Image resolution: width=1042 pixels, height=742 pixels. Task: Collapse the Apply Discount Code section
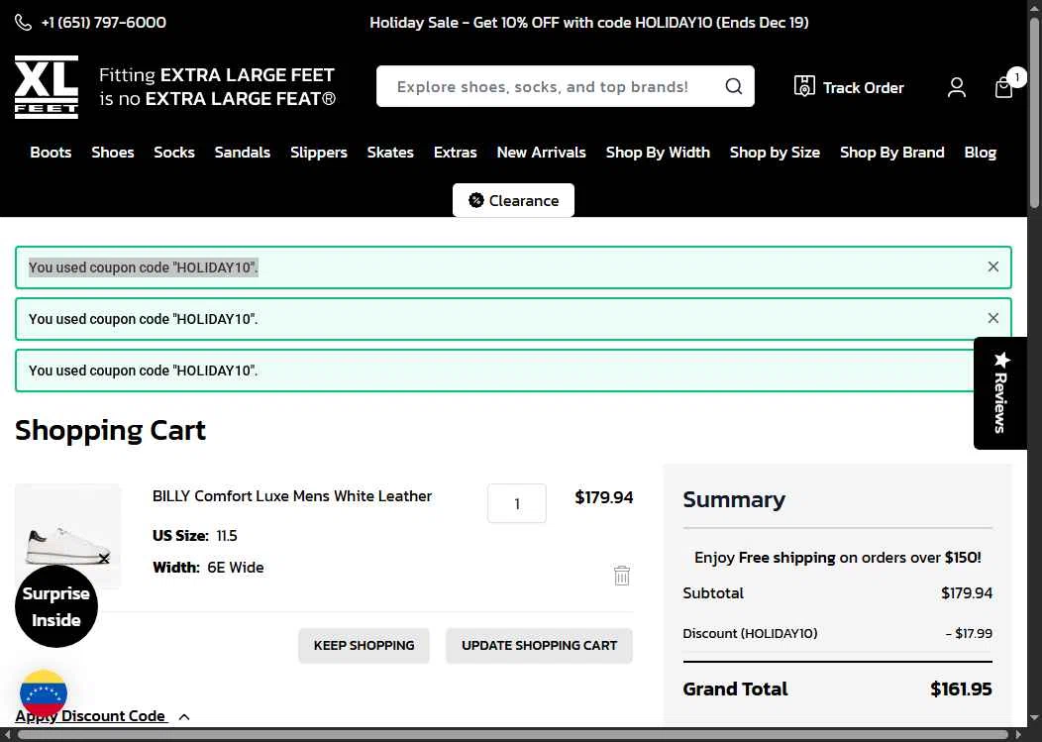pos(103,716)
